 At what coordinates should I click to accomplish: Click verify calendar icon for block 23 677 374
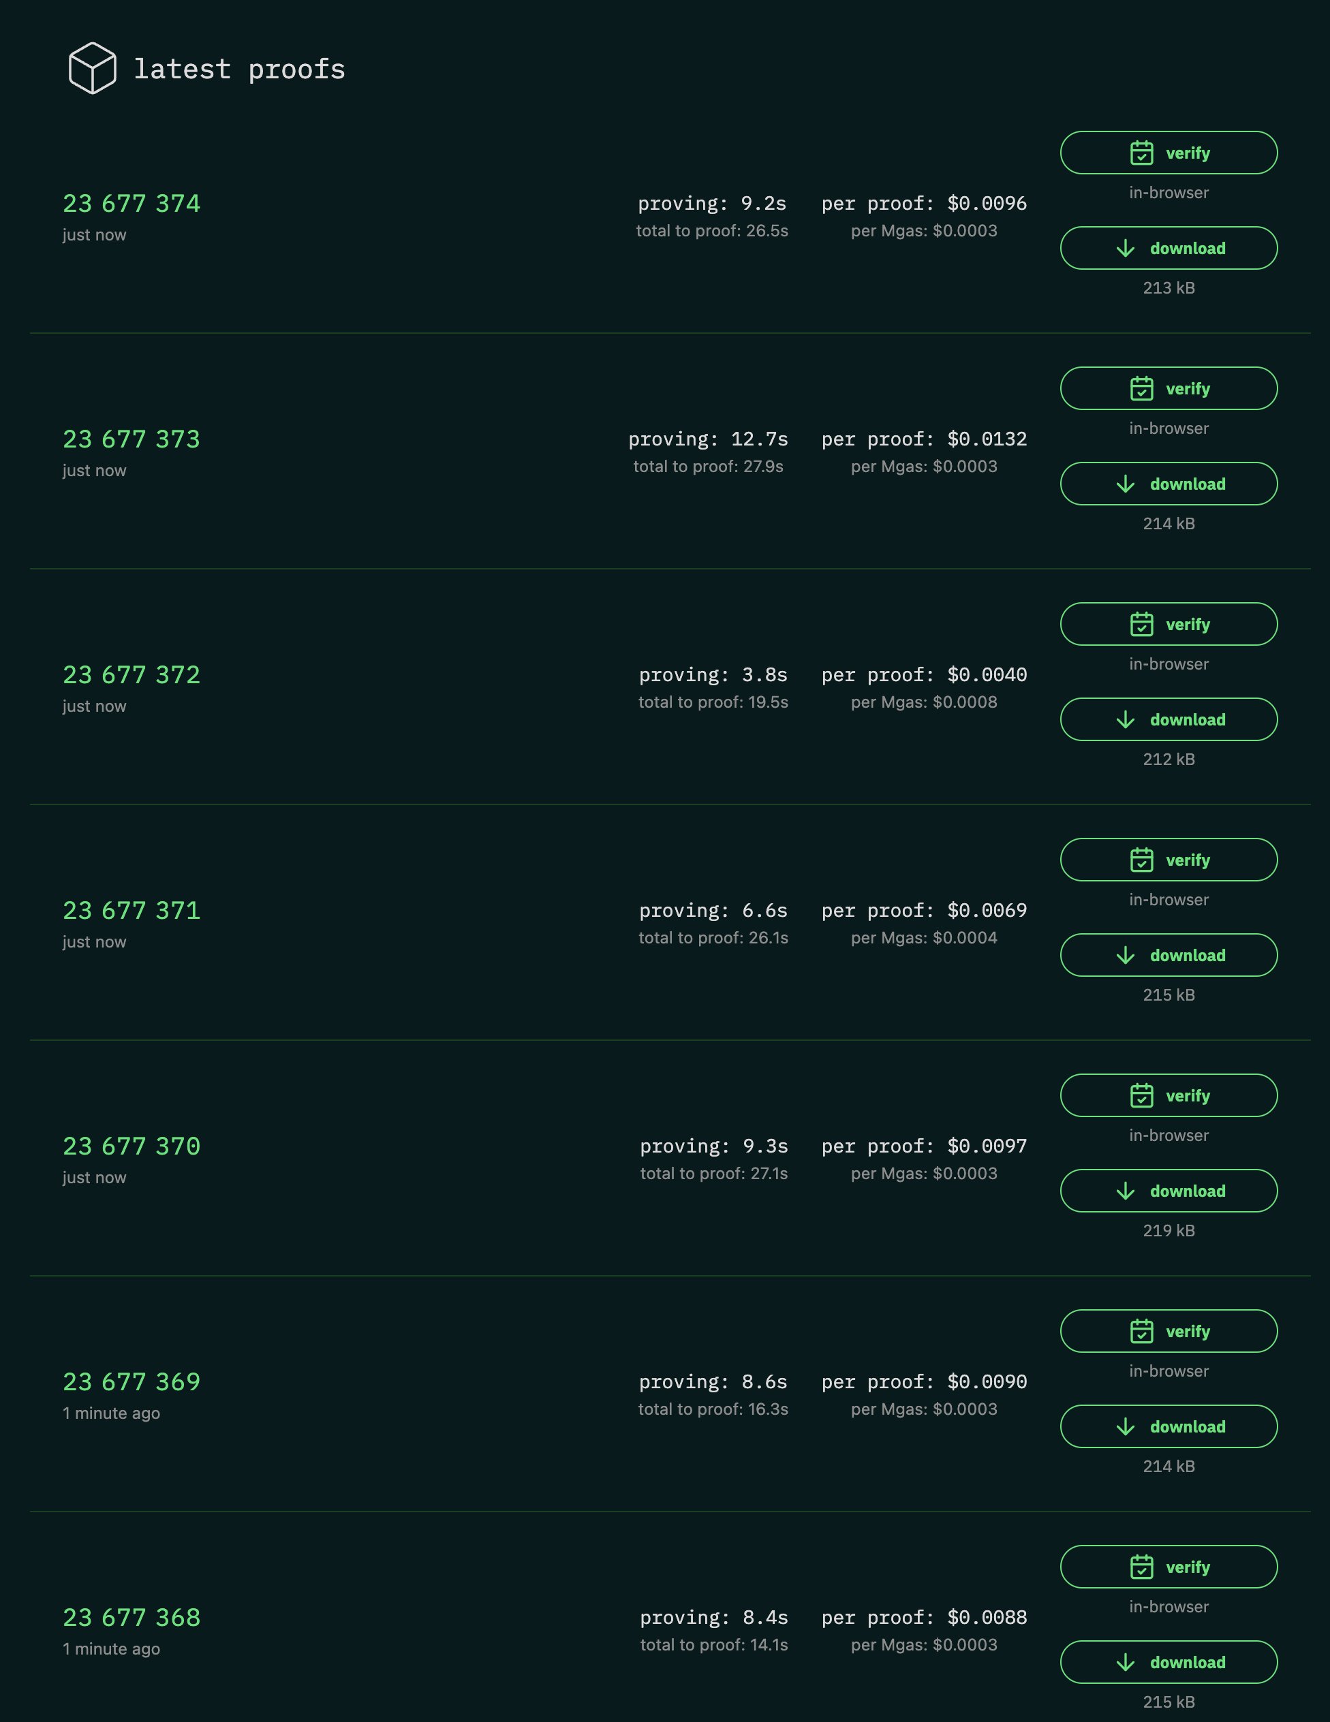pos(1141,153)
